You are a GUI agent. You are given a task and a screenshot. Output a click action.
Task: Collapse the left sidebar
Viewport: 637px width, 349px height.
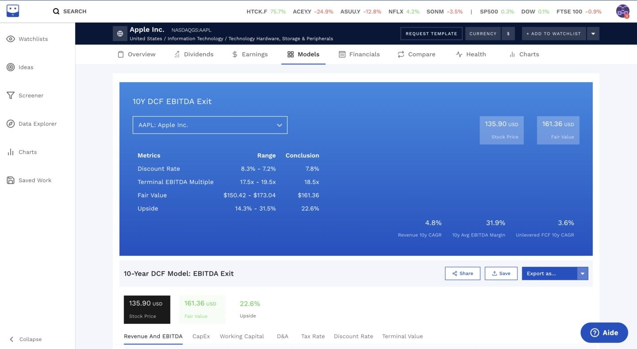pos(26,339)
